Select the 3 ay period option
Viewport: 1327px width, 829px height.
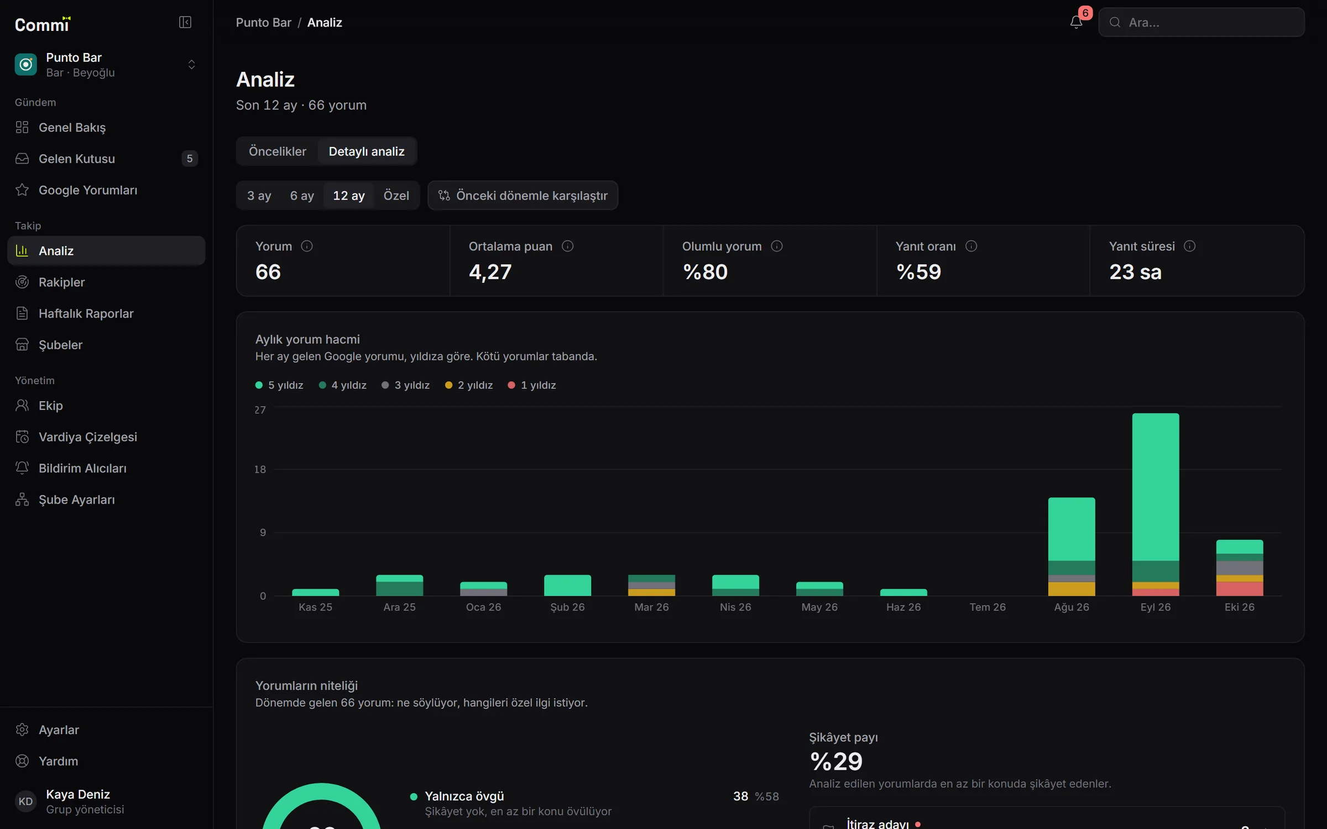259,196
